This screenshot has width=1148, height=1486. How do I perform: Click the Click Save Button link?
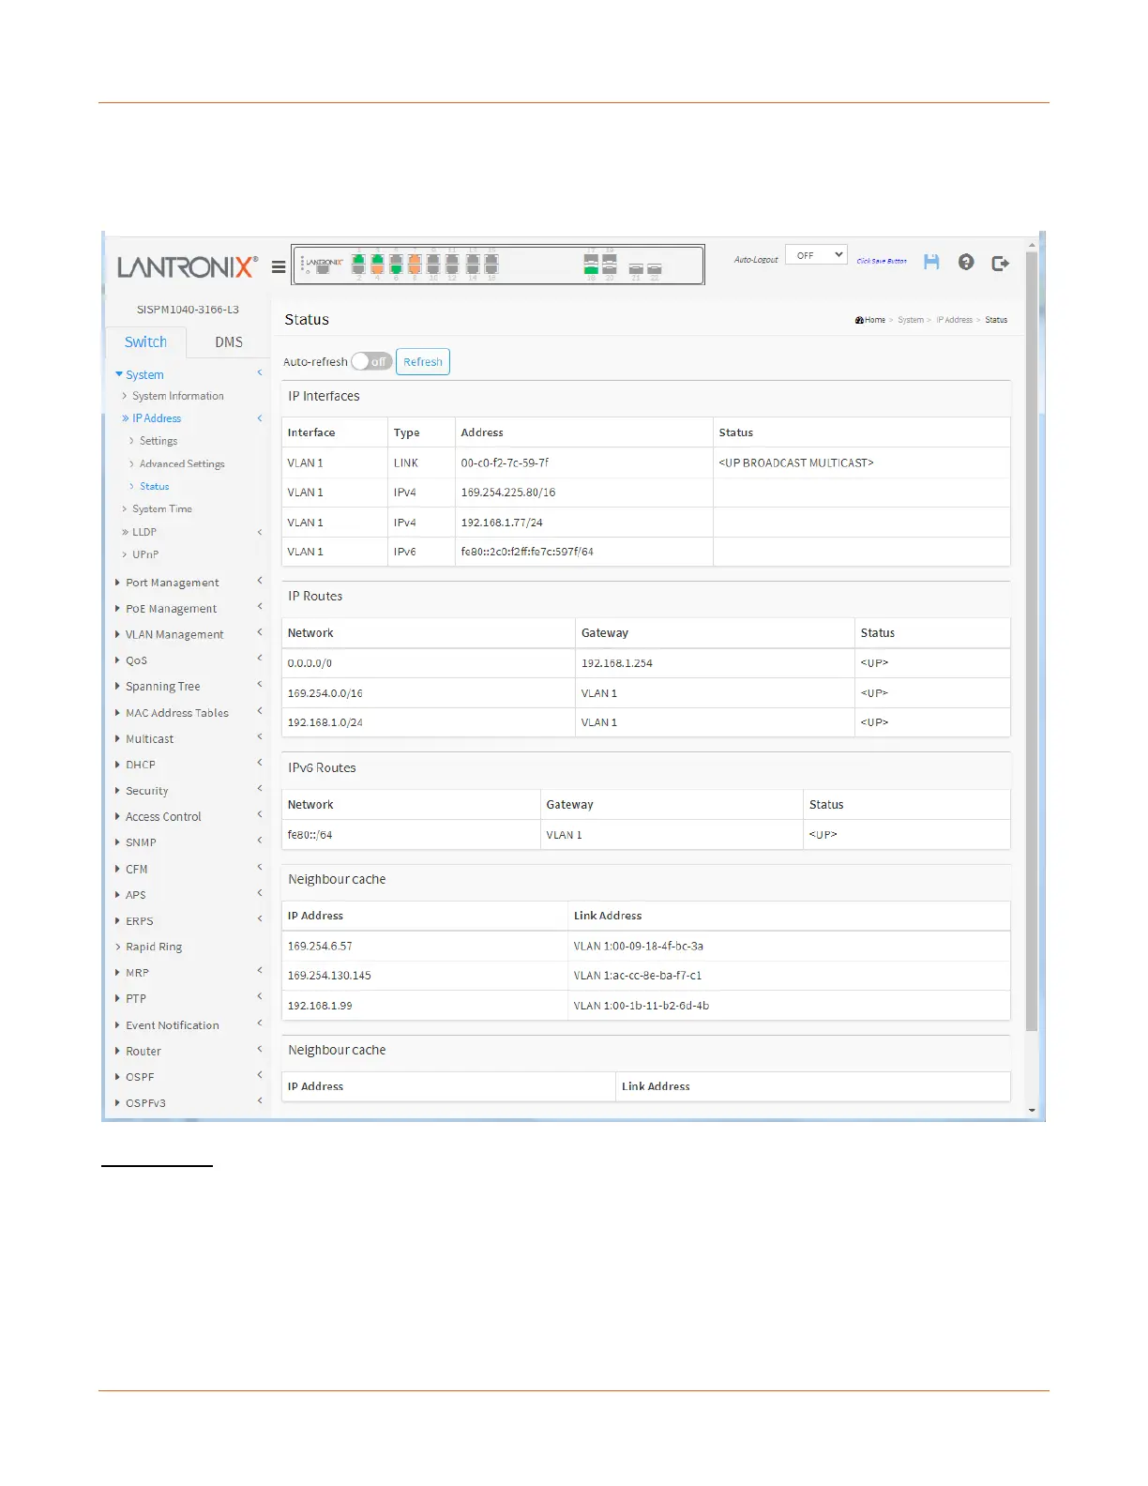[882, 261]
